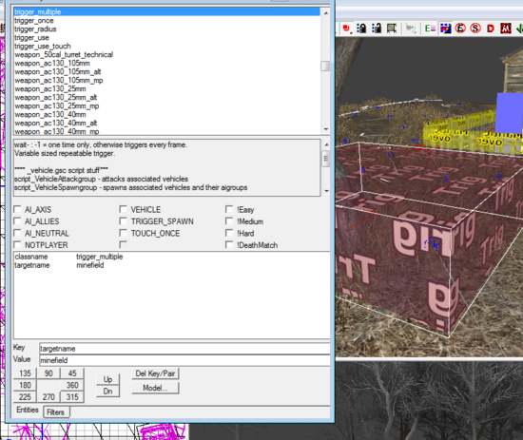Screen dimensions: 523x440
Task: Click the red selected brushes toolbar icon
Action: (x=346, y=29)
